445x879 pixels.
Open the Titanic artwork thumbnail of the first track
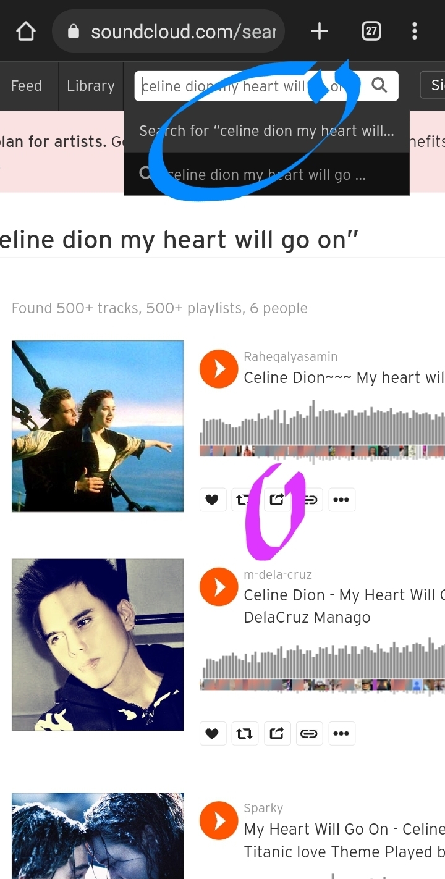[x=98, y=426]
